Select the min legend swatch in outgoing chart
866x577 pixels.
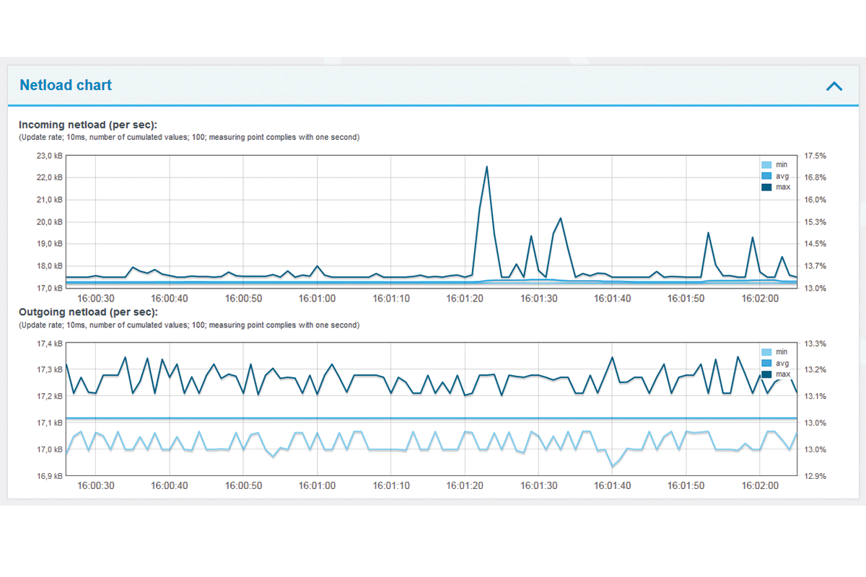768,352
